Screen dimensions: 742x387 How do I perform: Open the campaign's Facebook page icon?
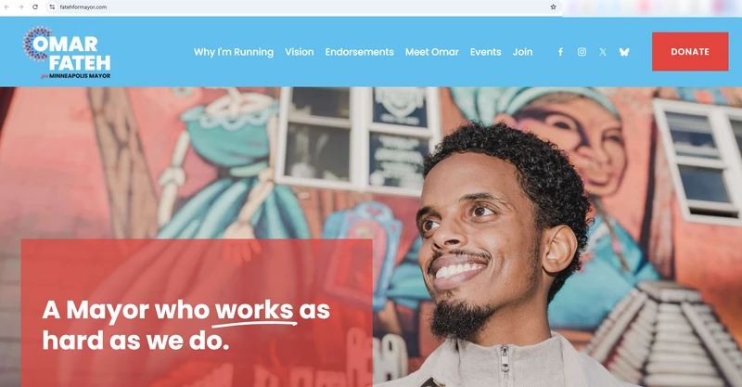click(x=560, y=52)
